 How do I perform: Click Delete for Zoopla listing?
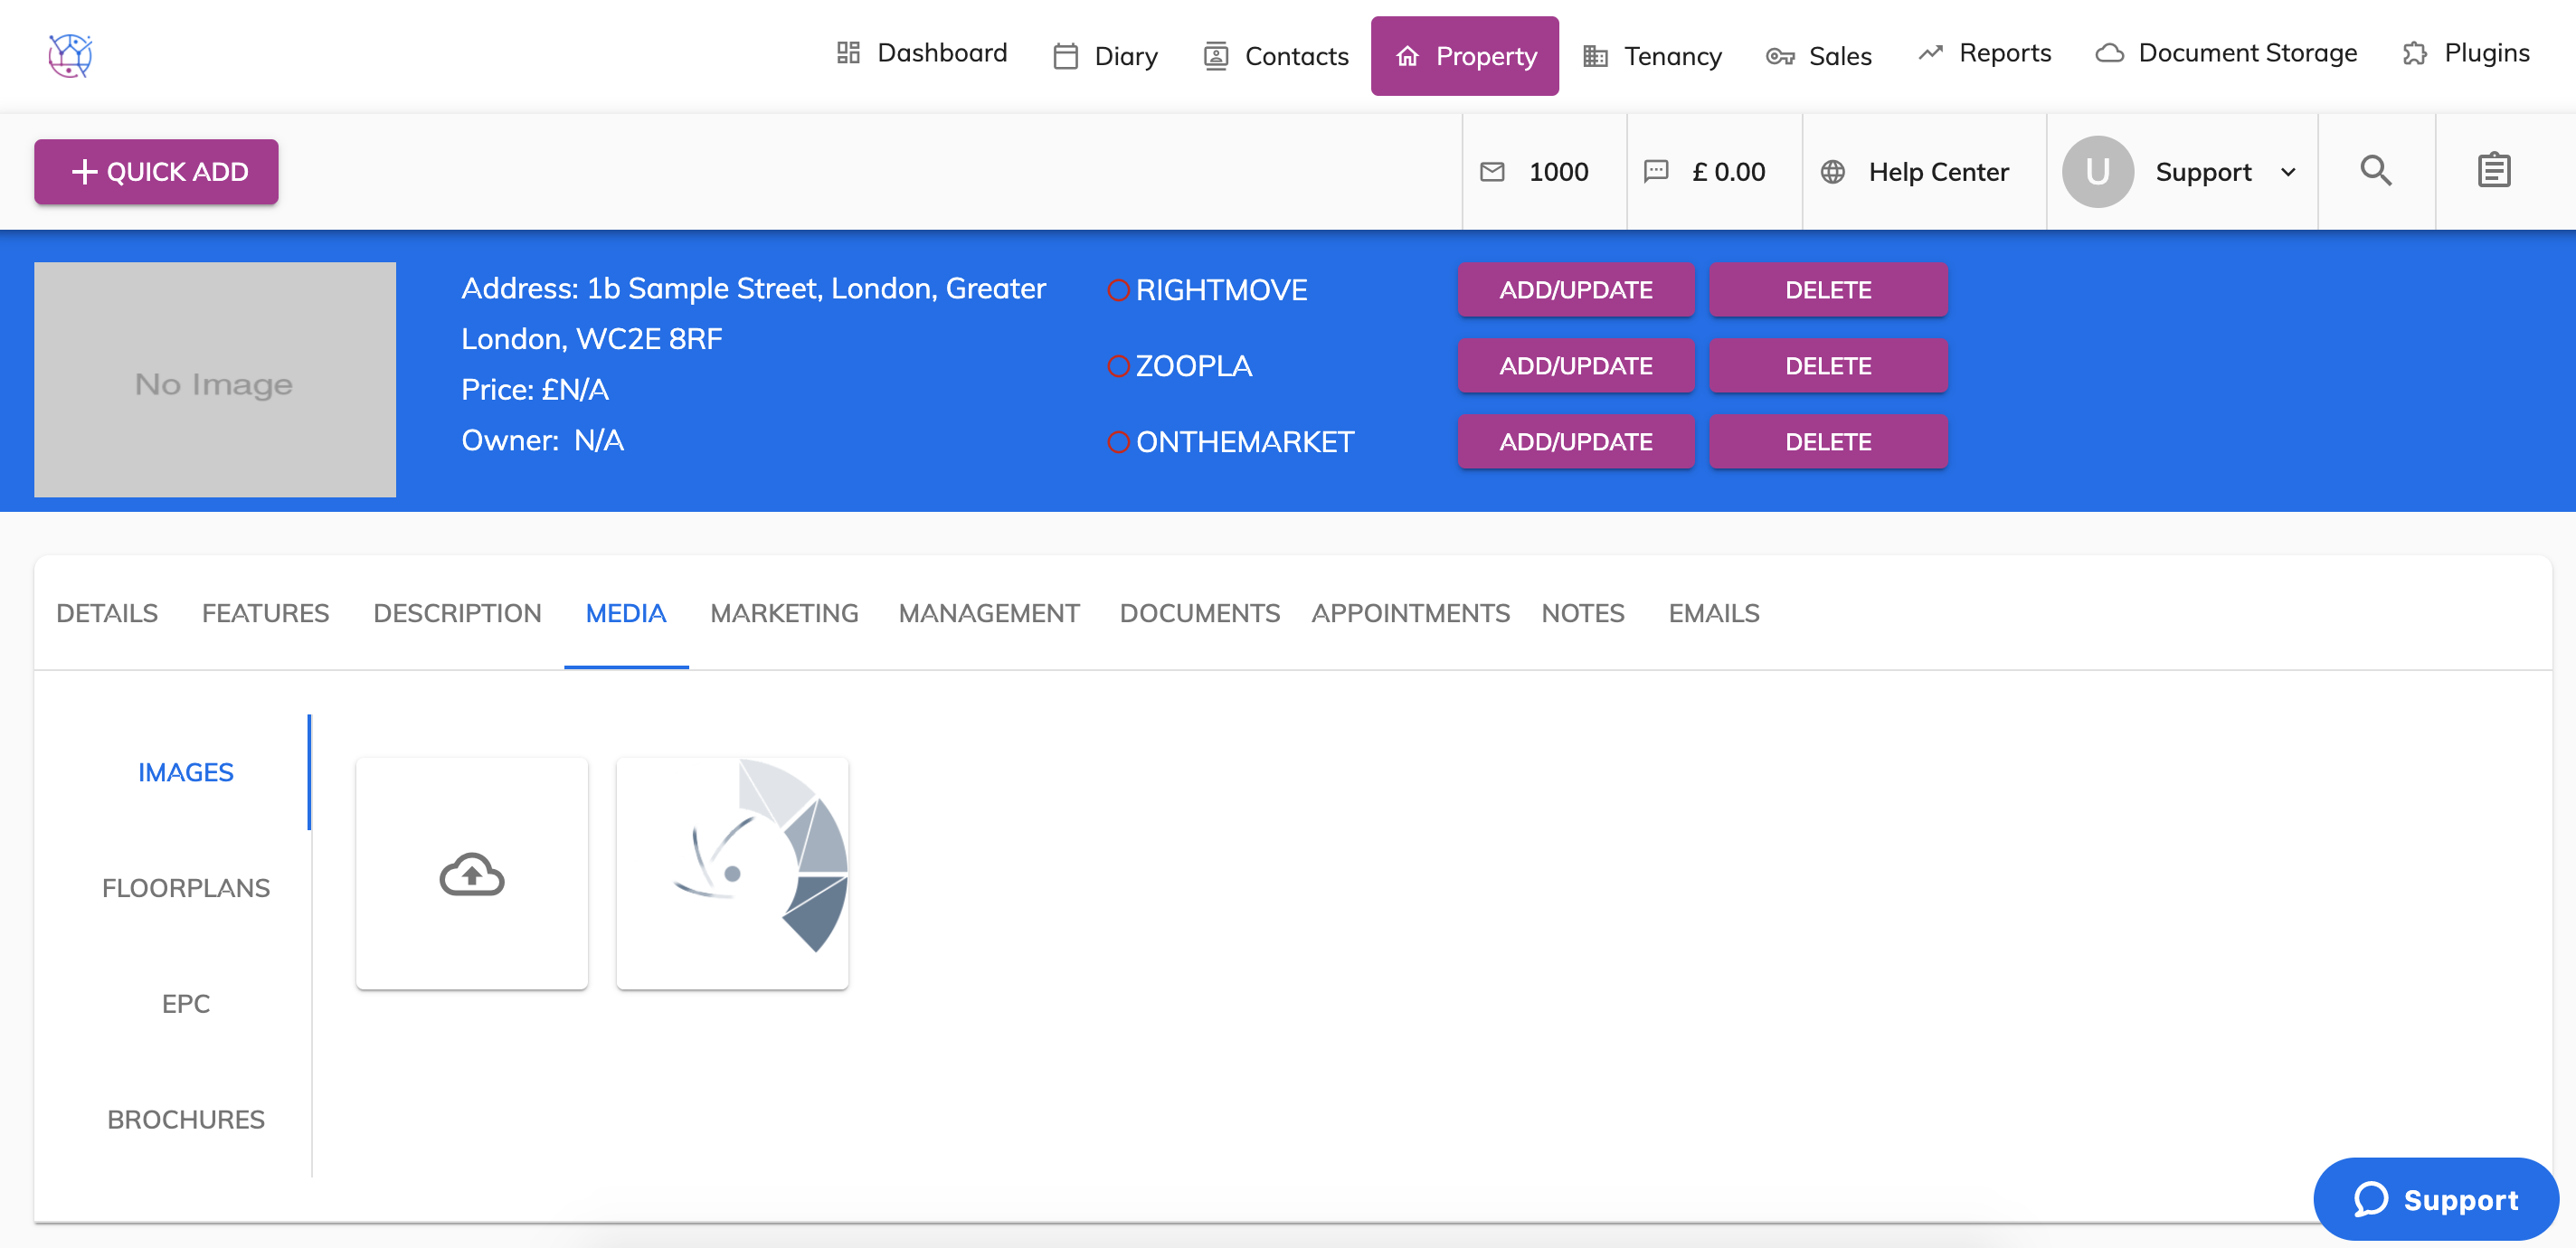(x=1827, y=366)
